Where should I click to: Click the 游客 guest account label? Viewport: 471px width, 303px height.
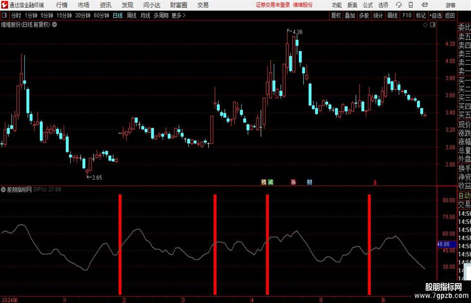click(x=451, y=5)
